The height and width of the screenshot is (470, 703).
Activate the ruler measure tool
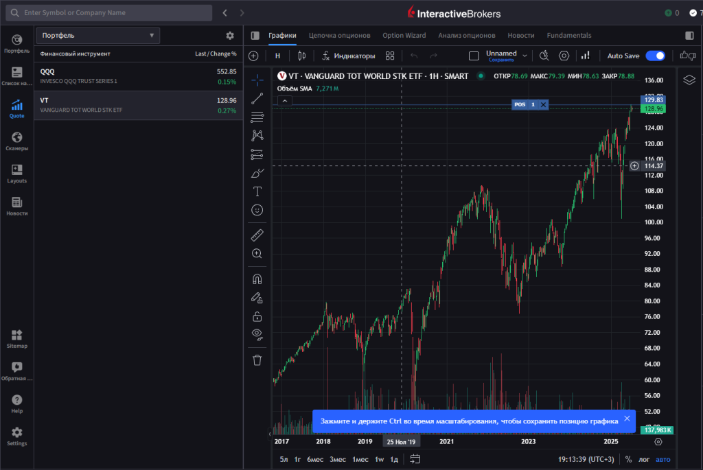(257, 235)
